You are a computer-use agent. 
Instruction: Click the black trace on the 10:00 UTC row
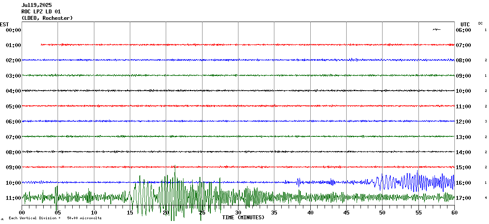click(238, 91)
